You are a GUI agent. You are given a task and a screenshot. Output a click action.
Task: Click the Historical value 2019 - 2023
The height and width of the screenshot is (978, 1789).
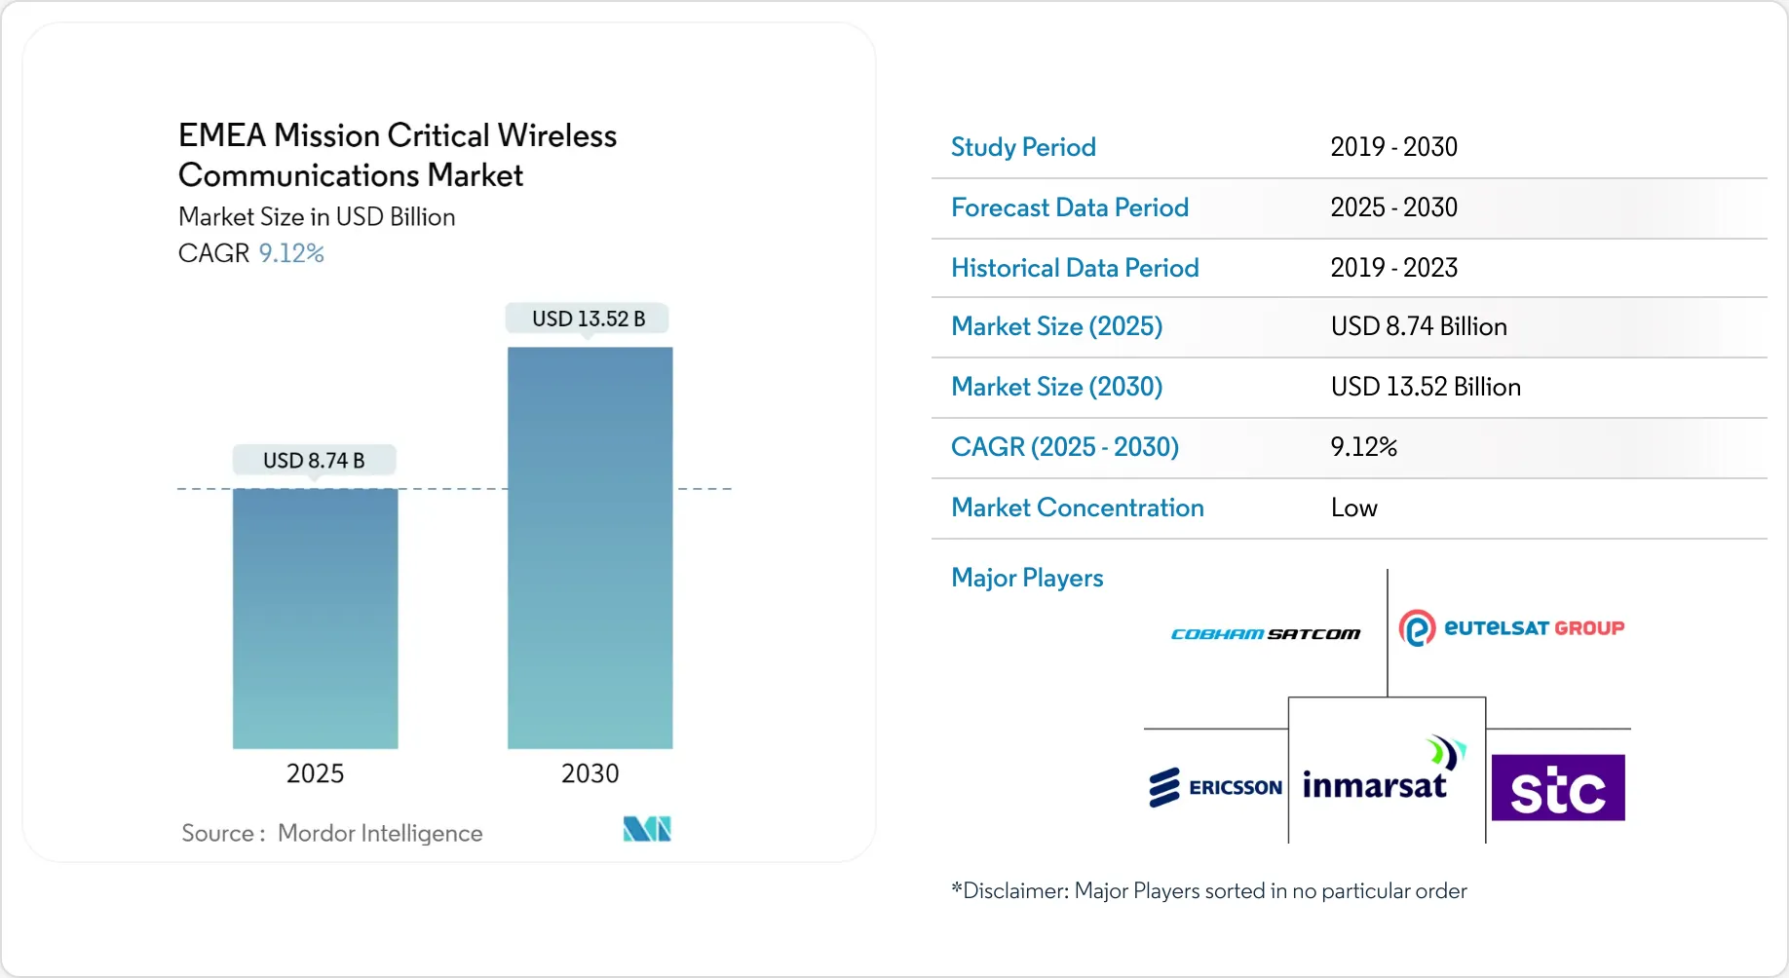coord(1393,268)
